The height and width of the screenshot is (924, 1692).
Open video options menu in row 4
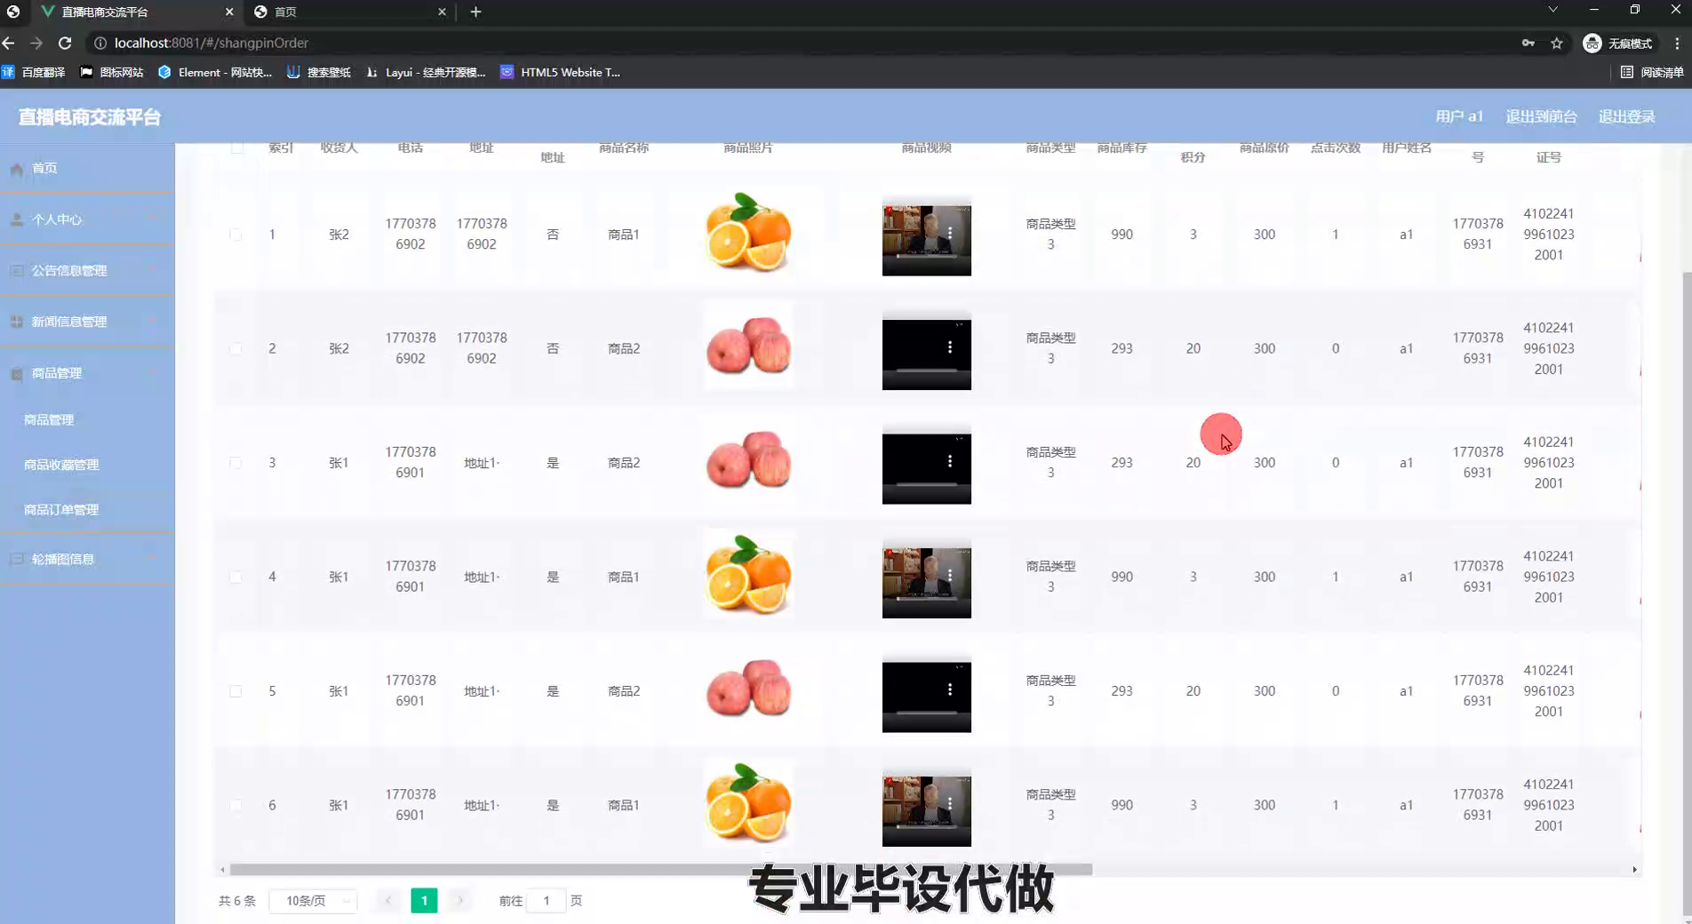tap(950, 576)
